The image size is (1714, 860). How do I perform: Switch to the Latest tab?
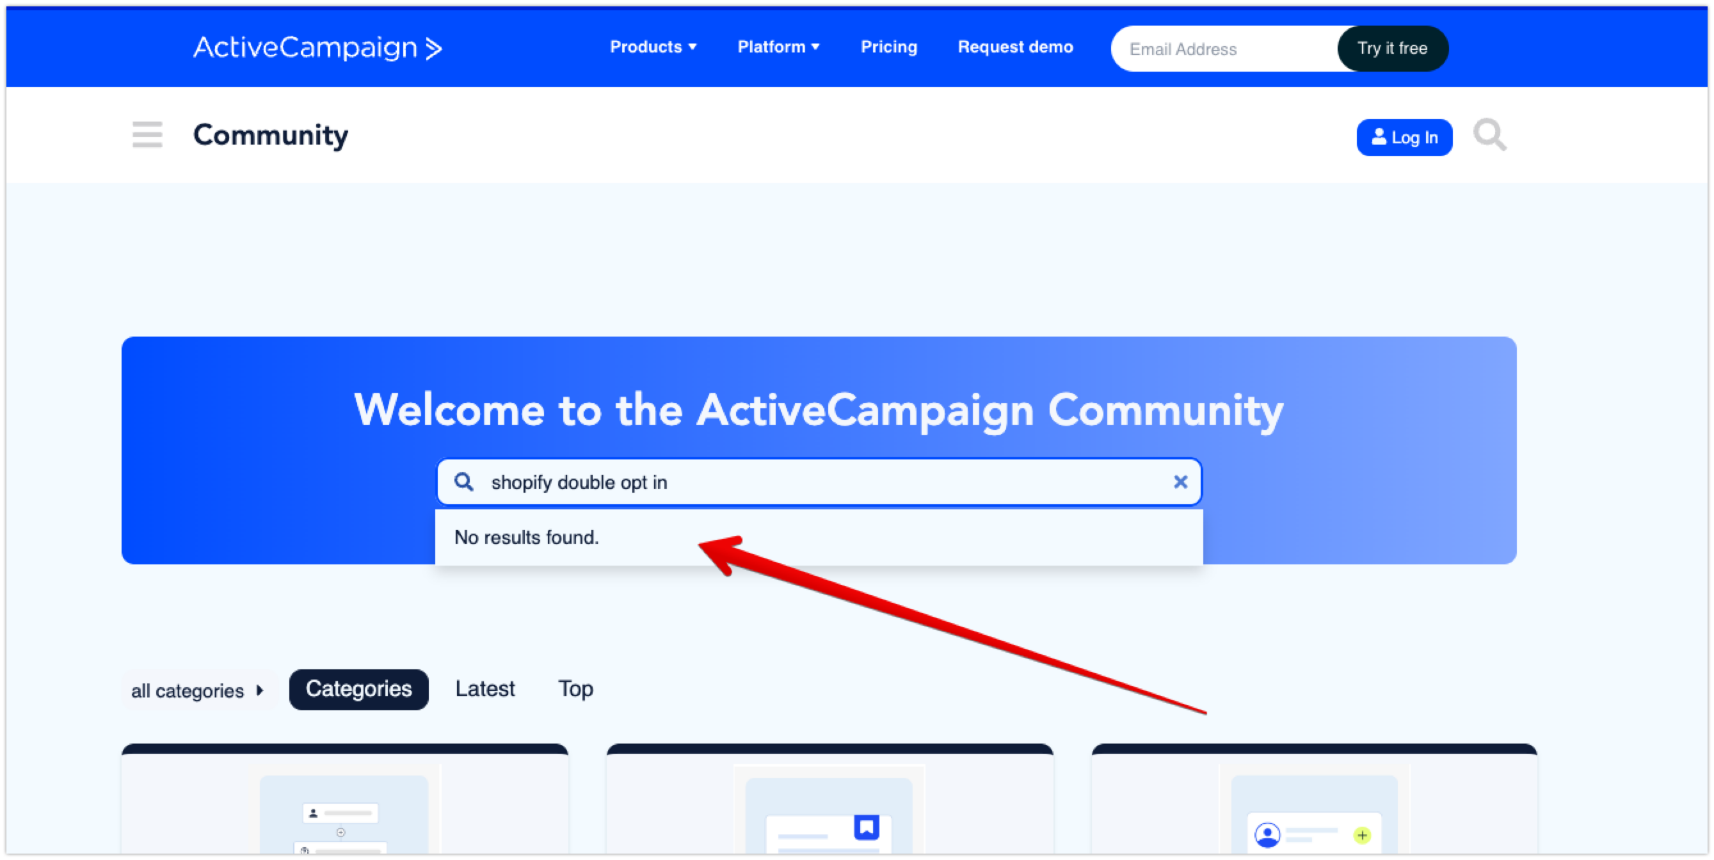coord(485,689)
